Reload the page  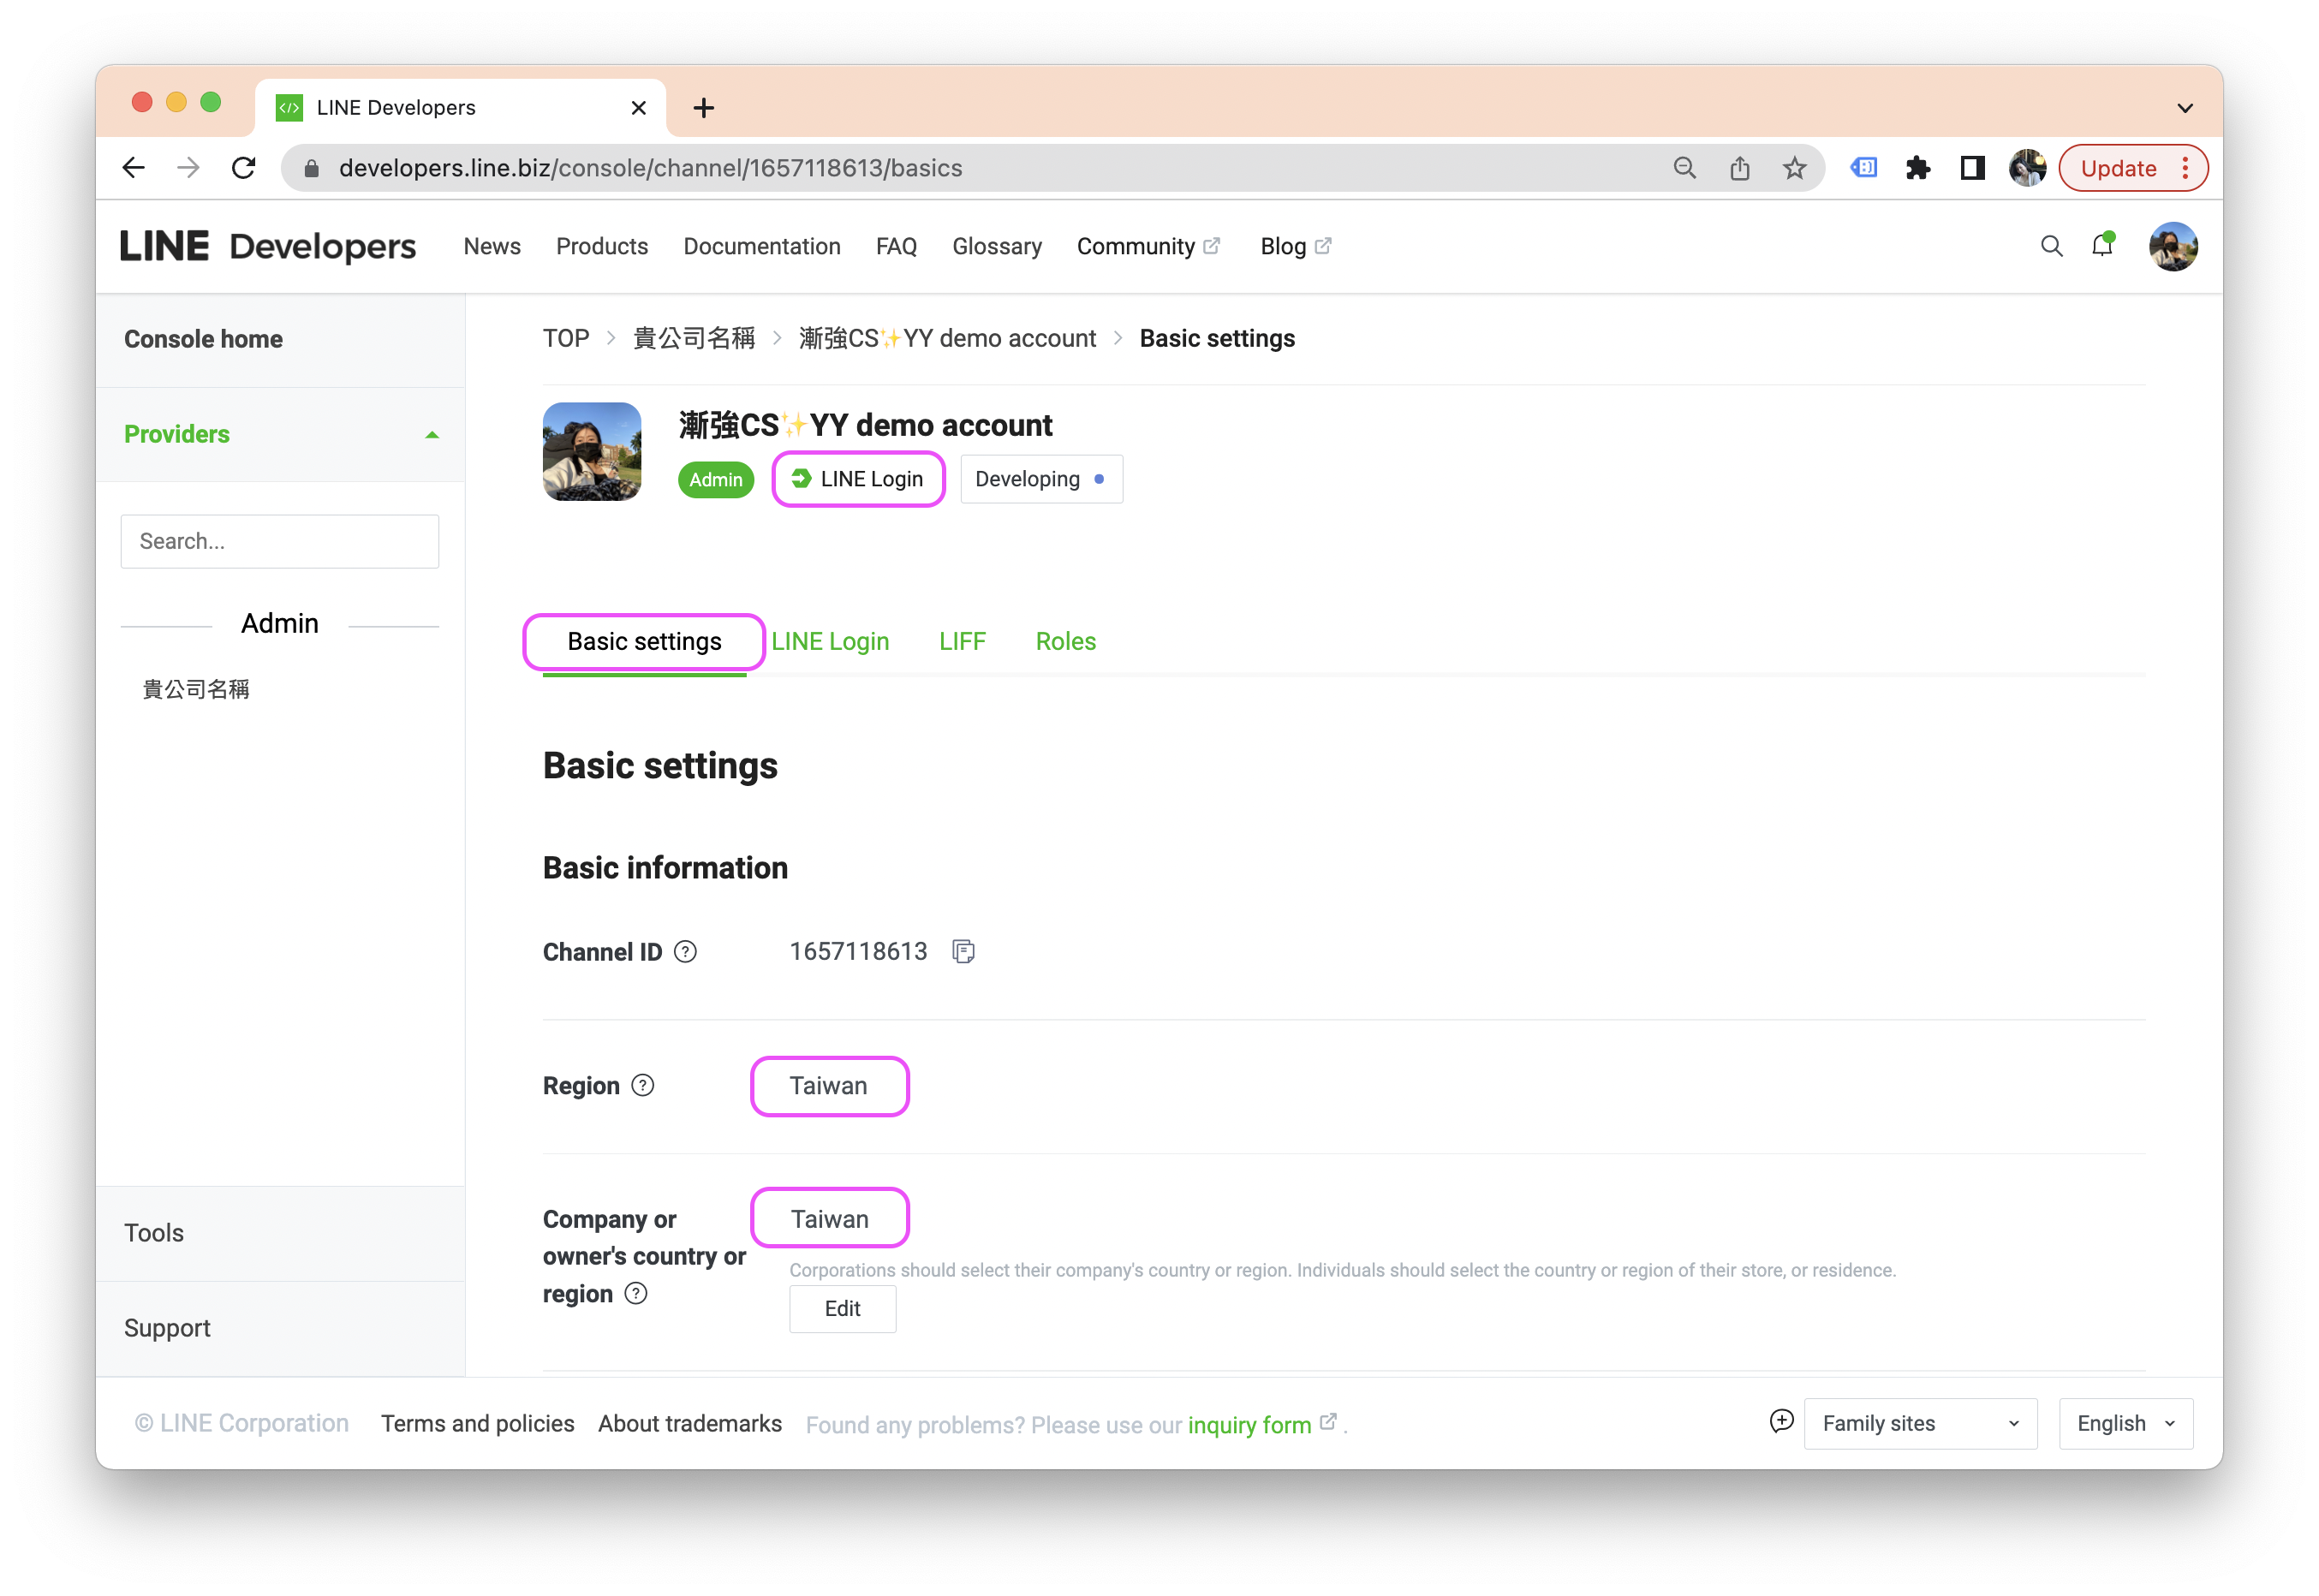pyautogui.click(x=243, y=168)
